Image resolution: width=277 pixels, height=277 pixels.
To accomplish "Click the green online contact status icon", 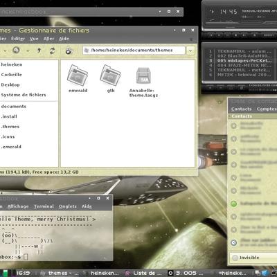I will click(234, 204).
